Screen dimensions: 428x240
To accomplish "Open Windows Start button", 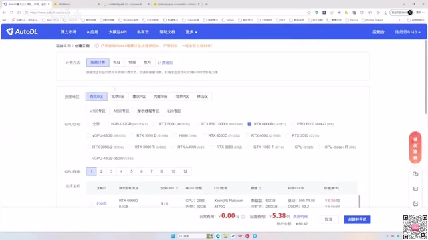I will click(x=173, y=236).
